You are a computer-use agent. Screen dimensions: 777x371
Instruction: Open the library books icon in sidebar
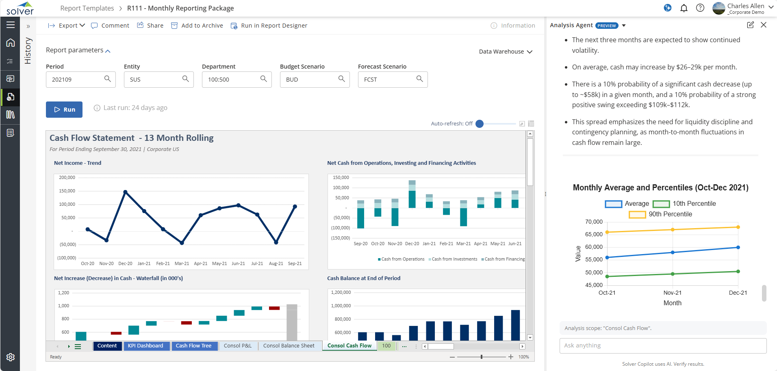click(11, 115)
